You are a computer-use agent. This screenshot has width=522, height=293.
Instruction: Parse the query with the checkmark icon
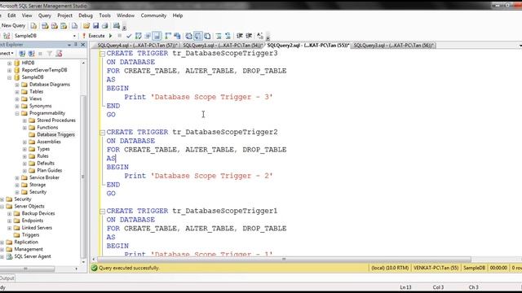[129, 36]
